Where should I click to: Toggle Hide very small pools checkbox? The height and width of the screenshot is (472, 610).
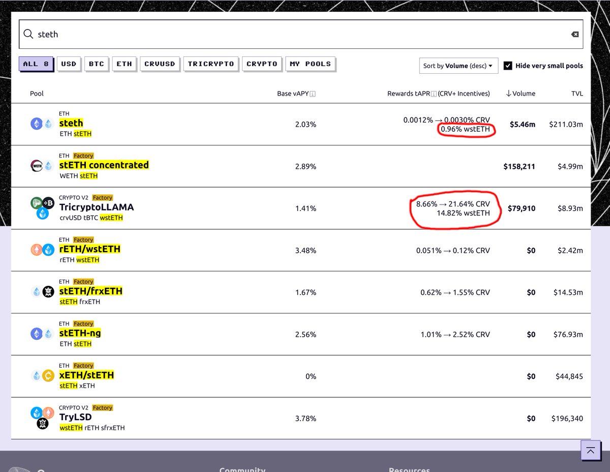508,66
